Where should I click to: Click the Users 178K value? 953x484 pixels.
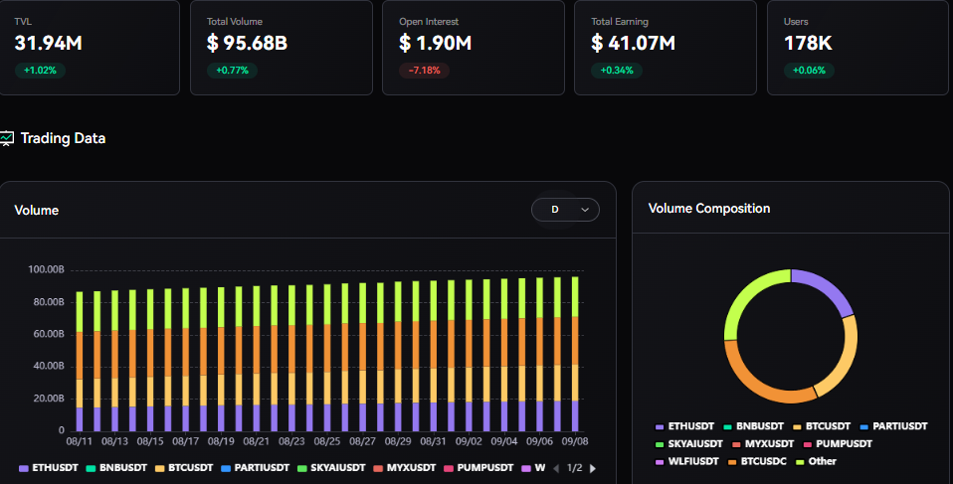808,43
